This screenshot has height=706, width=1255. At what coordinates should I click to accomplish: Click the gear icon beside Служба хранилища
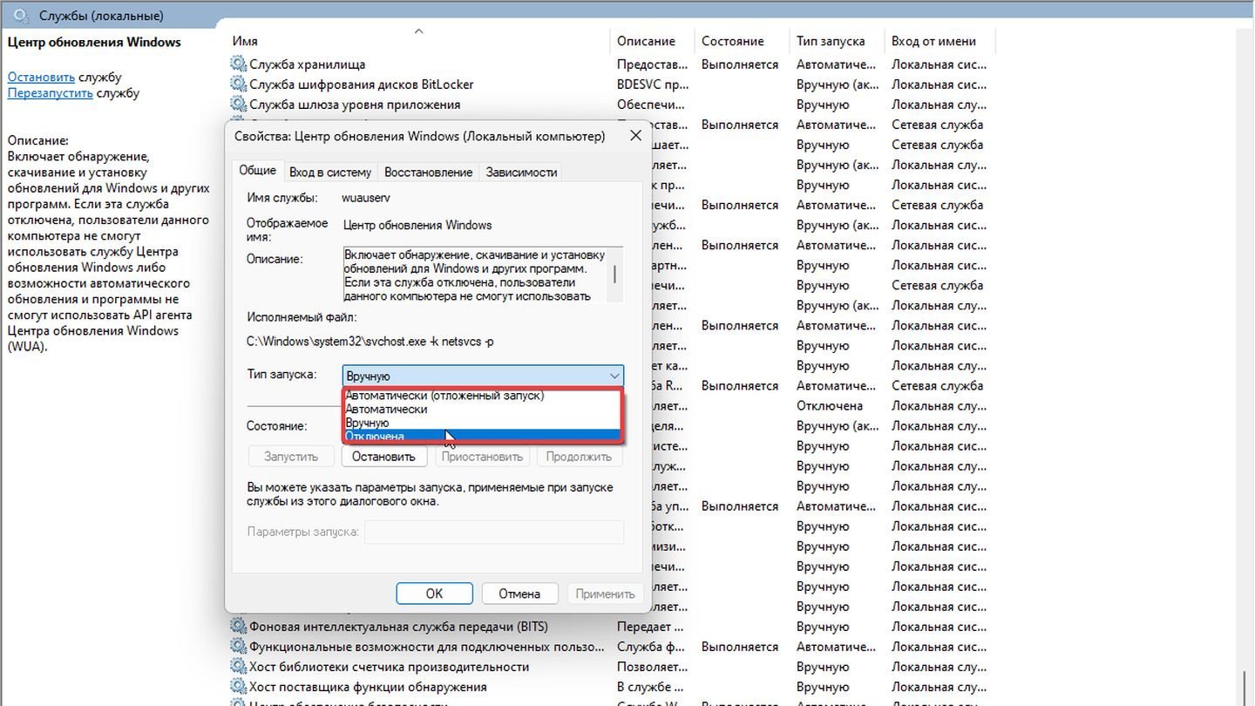coord(238,64)
